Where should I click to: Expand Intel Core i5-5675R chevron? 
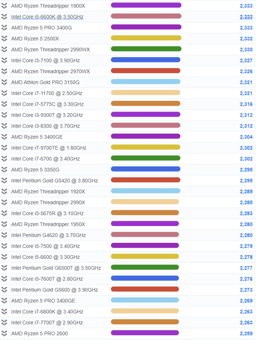[4, 213]
